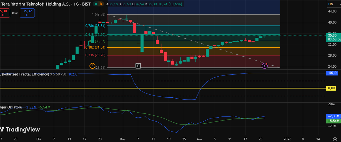Click the 28,00 price scale label
Screen dimensions: 341x142
tap(332, 56)
